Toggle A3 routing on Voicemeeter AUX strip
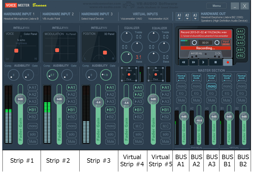This screenshot has width=254, height=174. [x=166, y=101]
